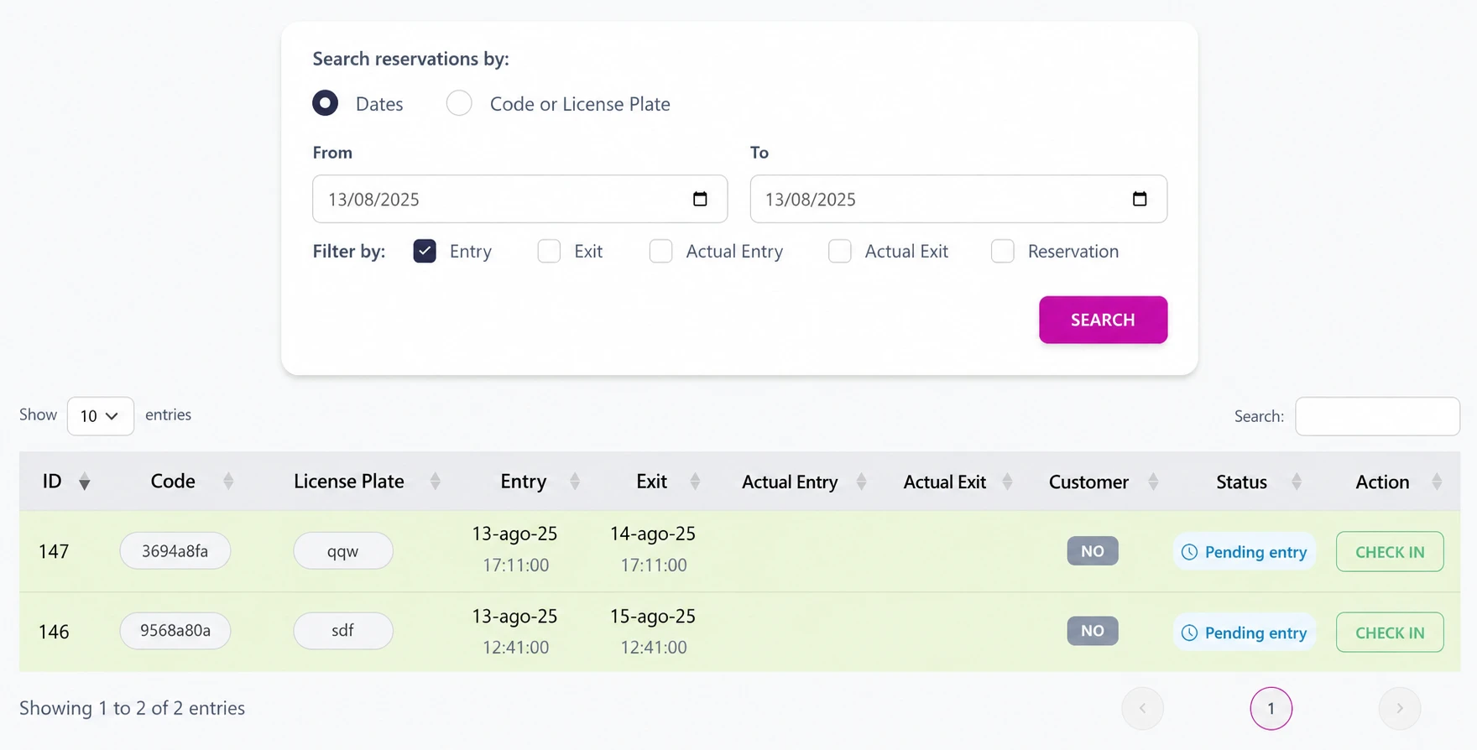
Task: Uncheck the Entry filter checkbox
Action: [x=425, y=251]
